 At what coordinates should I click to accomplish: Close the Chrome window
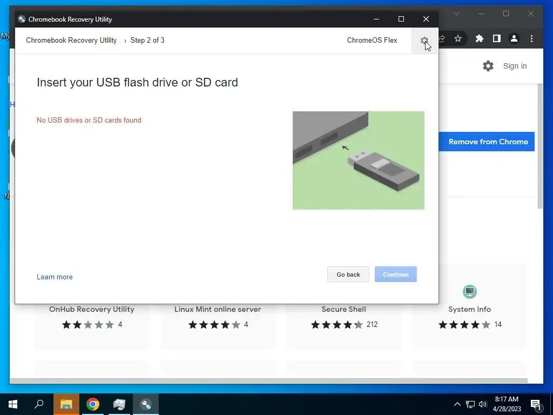[x=531, y=14]
